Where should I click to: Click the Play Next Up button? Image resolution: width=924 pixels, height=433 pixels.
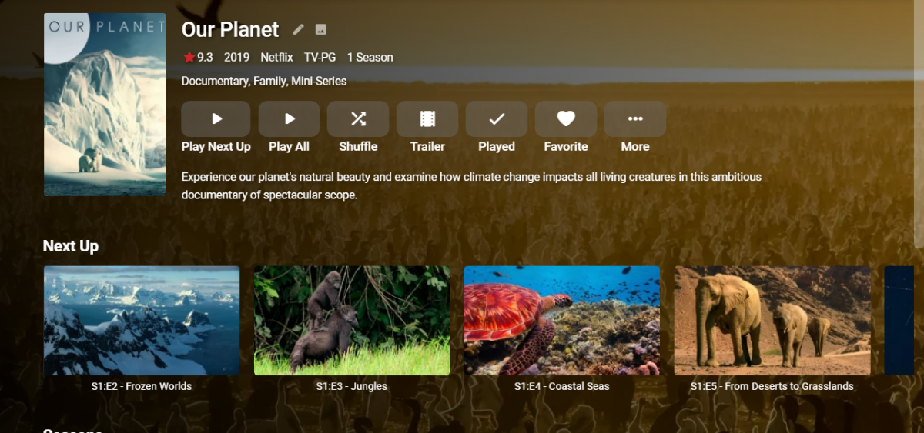pos(216,119)
